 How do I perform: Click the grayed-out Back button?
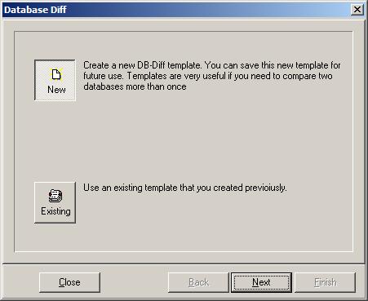pos(198,282)
